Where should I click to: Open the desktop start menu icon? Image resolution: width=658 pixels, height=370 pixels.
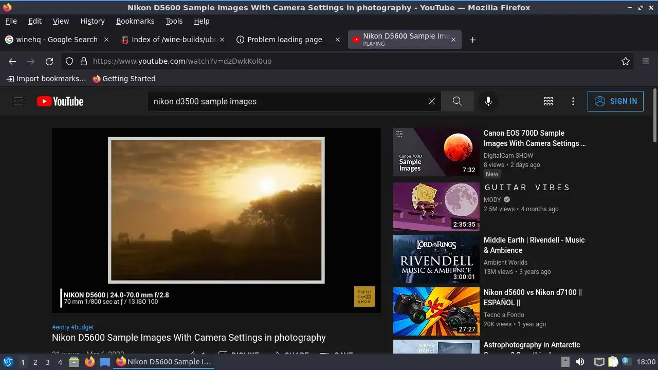(8, 362)
